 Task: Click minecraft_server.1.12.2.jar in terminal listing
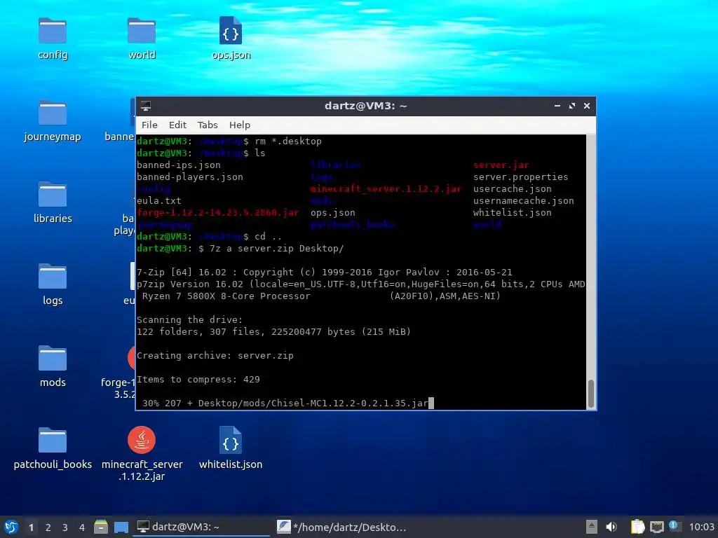[386, 189]
